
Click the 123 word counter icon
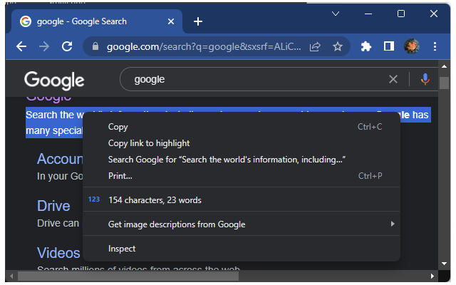tap(94, 199)
